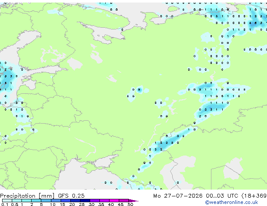The height and width of the screenshot is (206, 267).
Task: Click the legend label '0.1'
Action: click(x=5, y=204)
